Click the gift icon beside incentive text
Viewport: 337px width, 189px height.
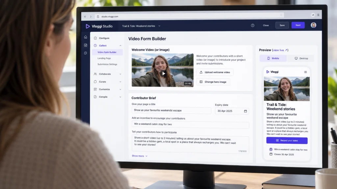(x=271, y=149)
